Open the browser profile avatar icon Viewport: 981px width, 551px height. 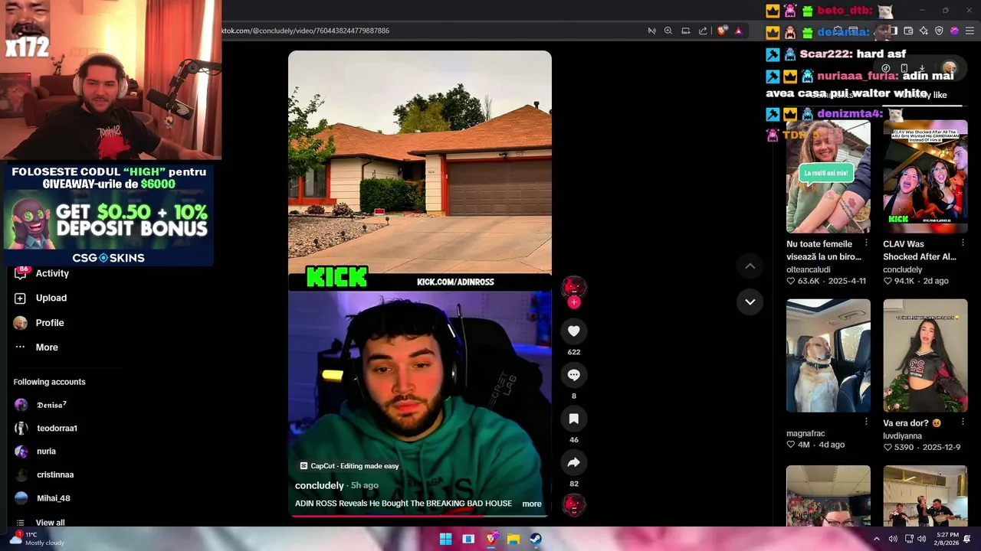[x=954, y=31]
